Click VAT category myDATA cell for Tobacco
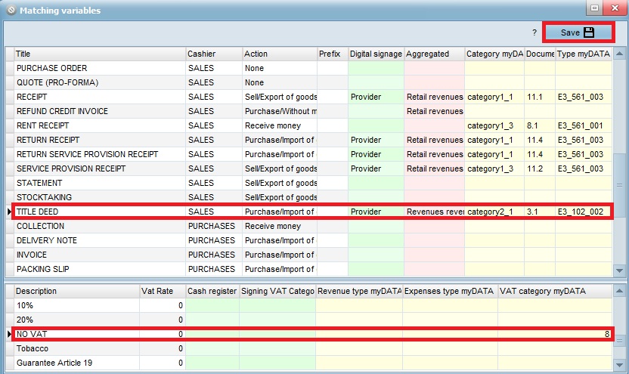Image resolution: width=629 pixels, height=374 pixels. [554, 348]
